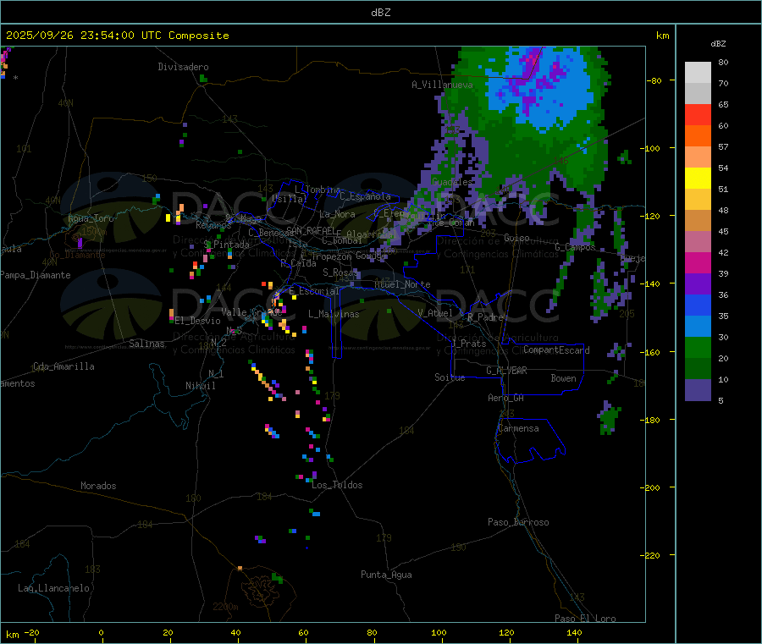
Task: Click the slate purple 5 dBZ legend swatch
Action: pyautogui.click(x=698, y=390)
